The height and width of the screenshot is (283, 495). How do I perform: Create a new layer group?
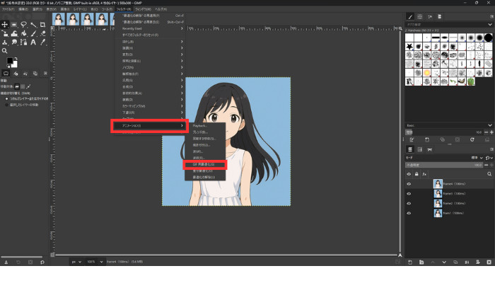(x=421, y=262)
